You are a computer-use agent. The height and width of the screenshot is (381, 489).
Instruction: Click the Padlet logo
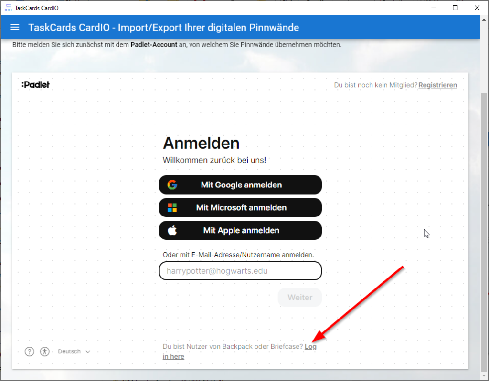(35, 85)
